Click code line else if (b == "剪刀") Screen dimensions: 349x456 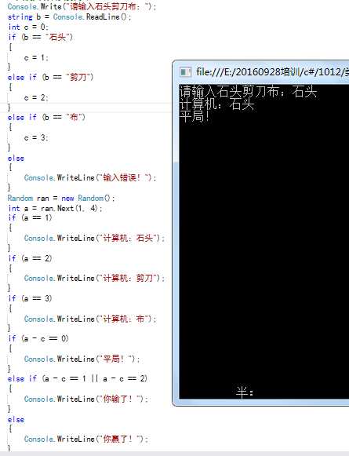click(50, 77)
